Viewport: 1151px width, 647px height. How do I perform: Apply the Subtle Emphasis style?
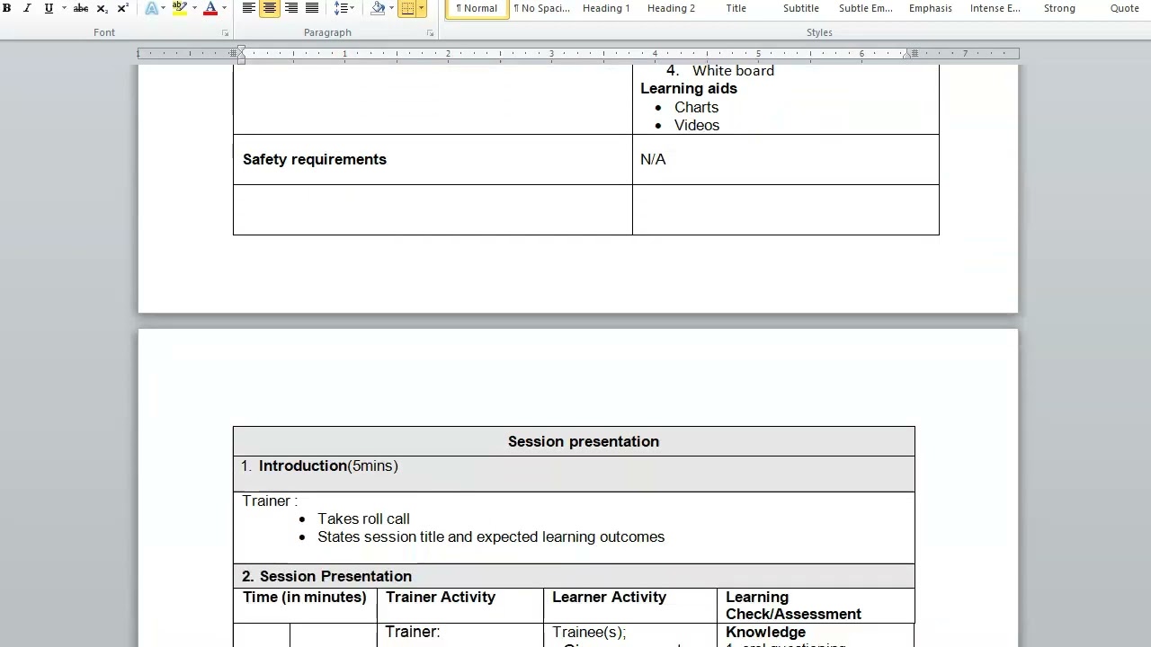[x=865, y=9]
